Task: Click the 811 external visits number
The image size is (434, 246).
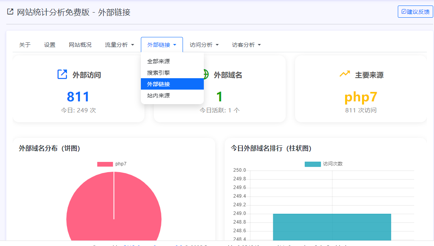Action: [x=78, y=97]
